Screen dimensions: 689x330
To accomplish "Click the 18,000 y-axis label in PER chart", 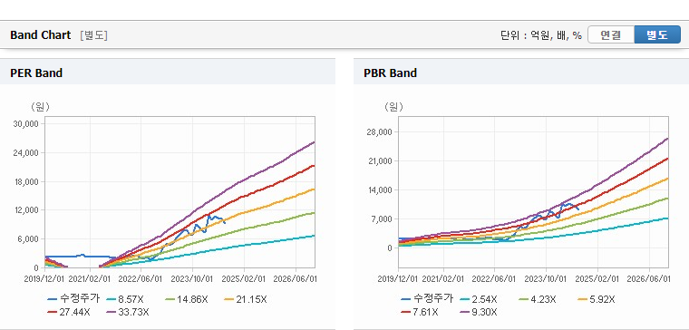I will [27, 181].
